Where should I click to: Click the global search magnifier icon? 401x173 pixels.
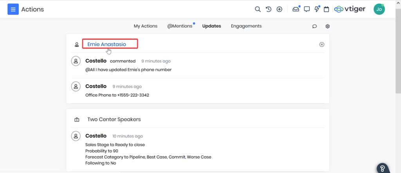(x=258, y=9)
